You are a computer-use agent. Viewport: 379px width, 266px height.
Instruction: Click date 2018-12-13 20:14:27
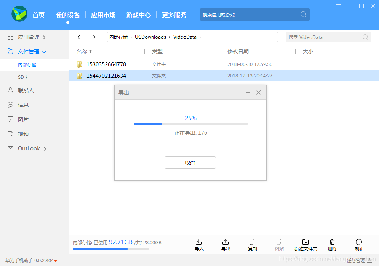[250, 76]
